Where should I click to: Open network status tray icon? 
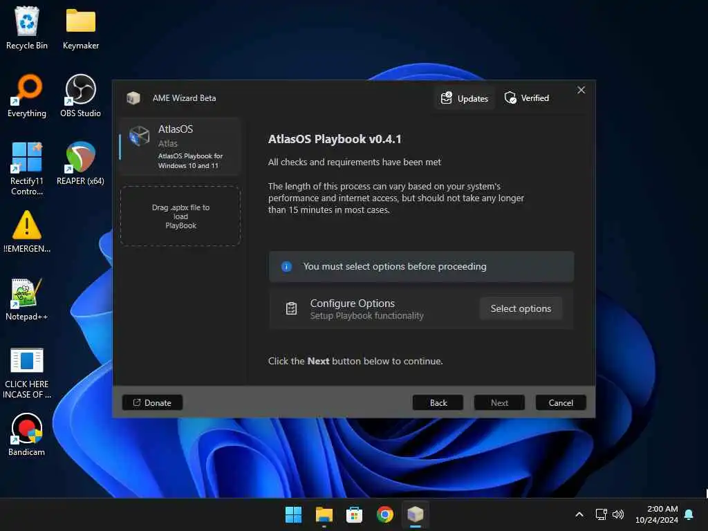[x=601, y=514]
